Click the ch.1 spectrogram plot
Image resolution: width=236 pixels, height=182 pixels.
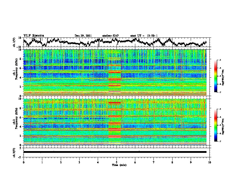pos(115,73)
